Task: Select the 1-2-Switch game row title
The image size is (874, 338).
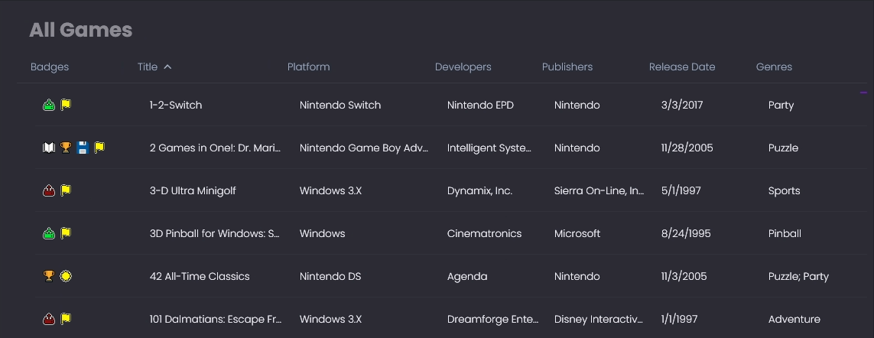Action: pos(176,105)
